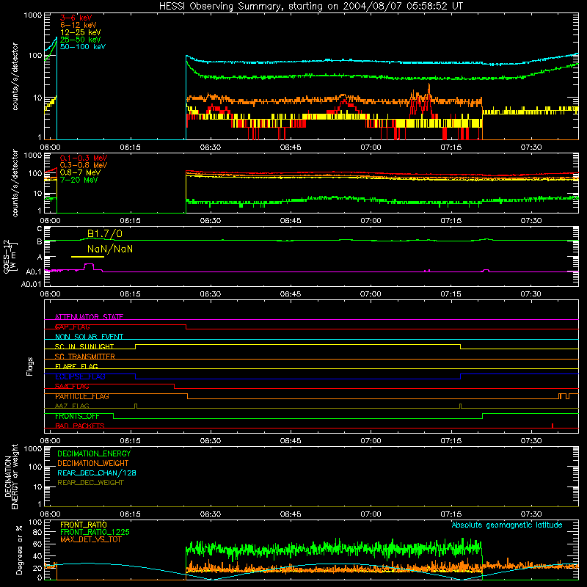Click the counts/s/detector axis title of top panel
This screenshot has height=587, width=587.
[x=15, y=76]
